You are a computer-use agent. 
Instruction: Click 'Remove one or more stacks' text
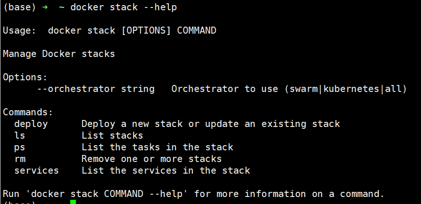click(x=152, y=159)
